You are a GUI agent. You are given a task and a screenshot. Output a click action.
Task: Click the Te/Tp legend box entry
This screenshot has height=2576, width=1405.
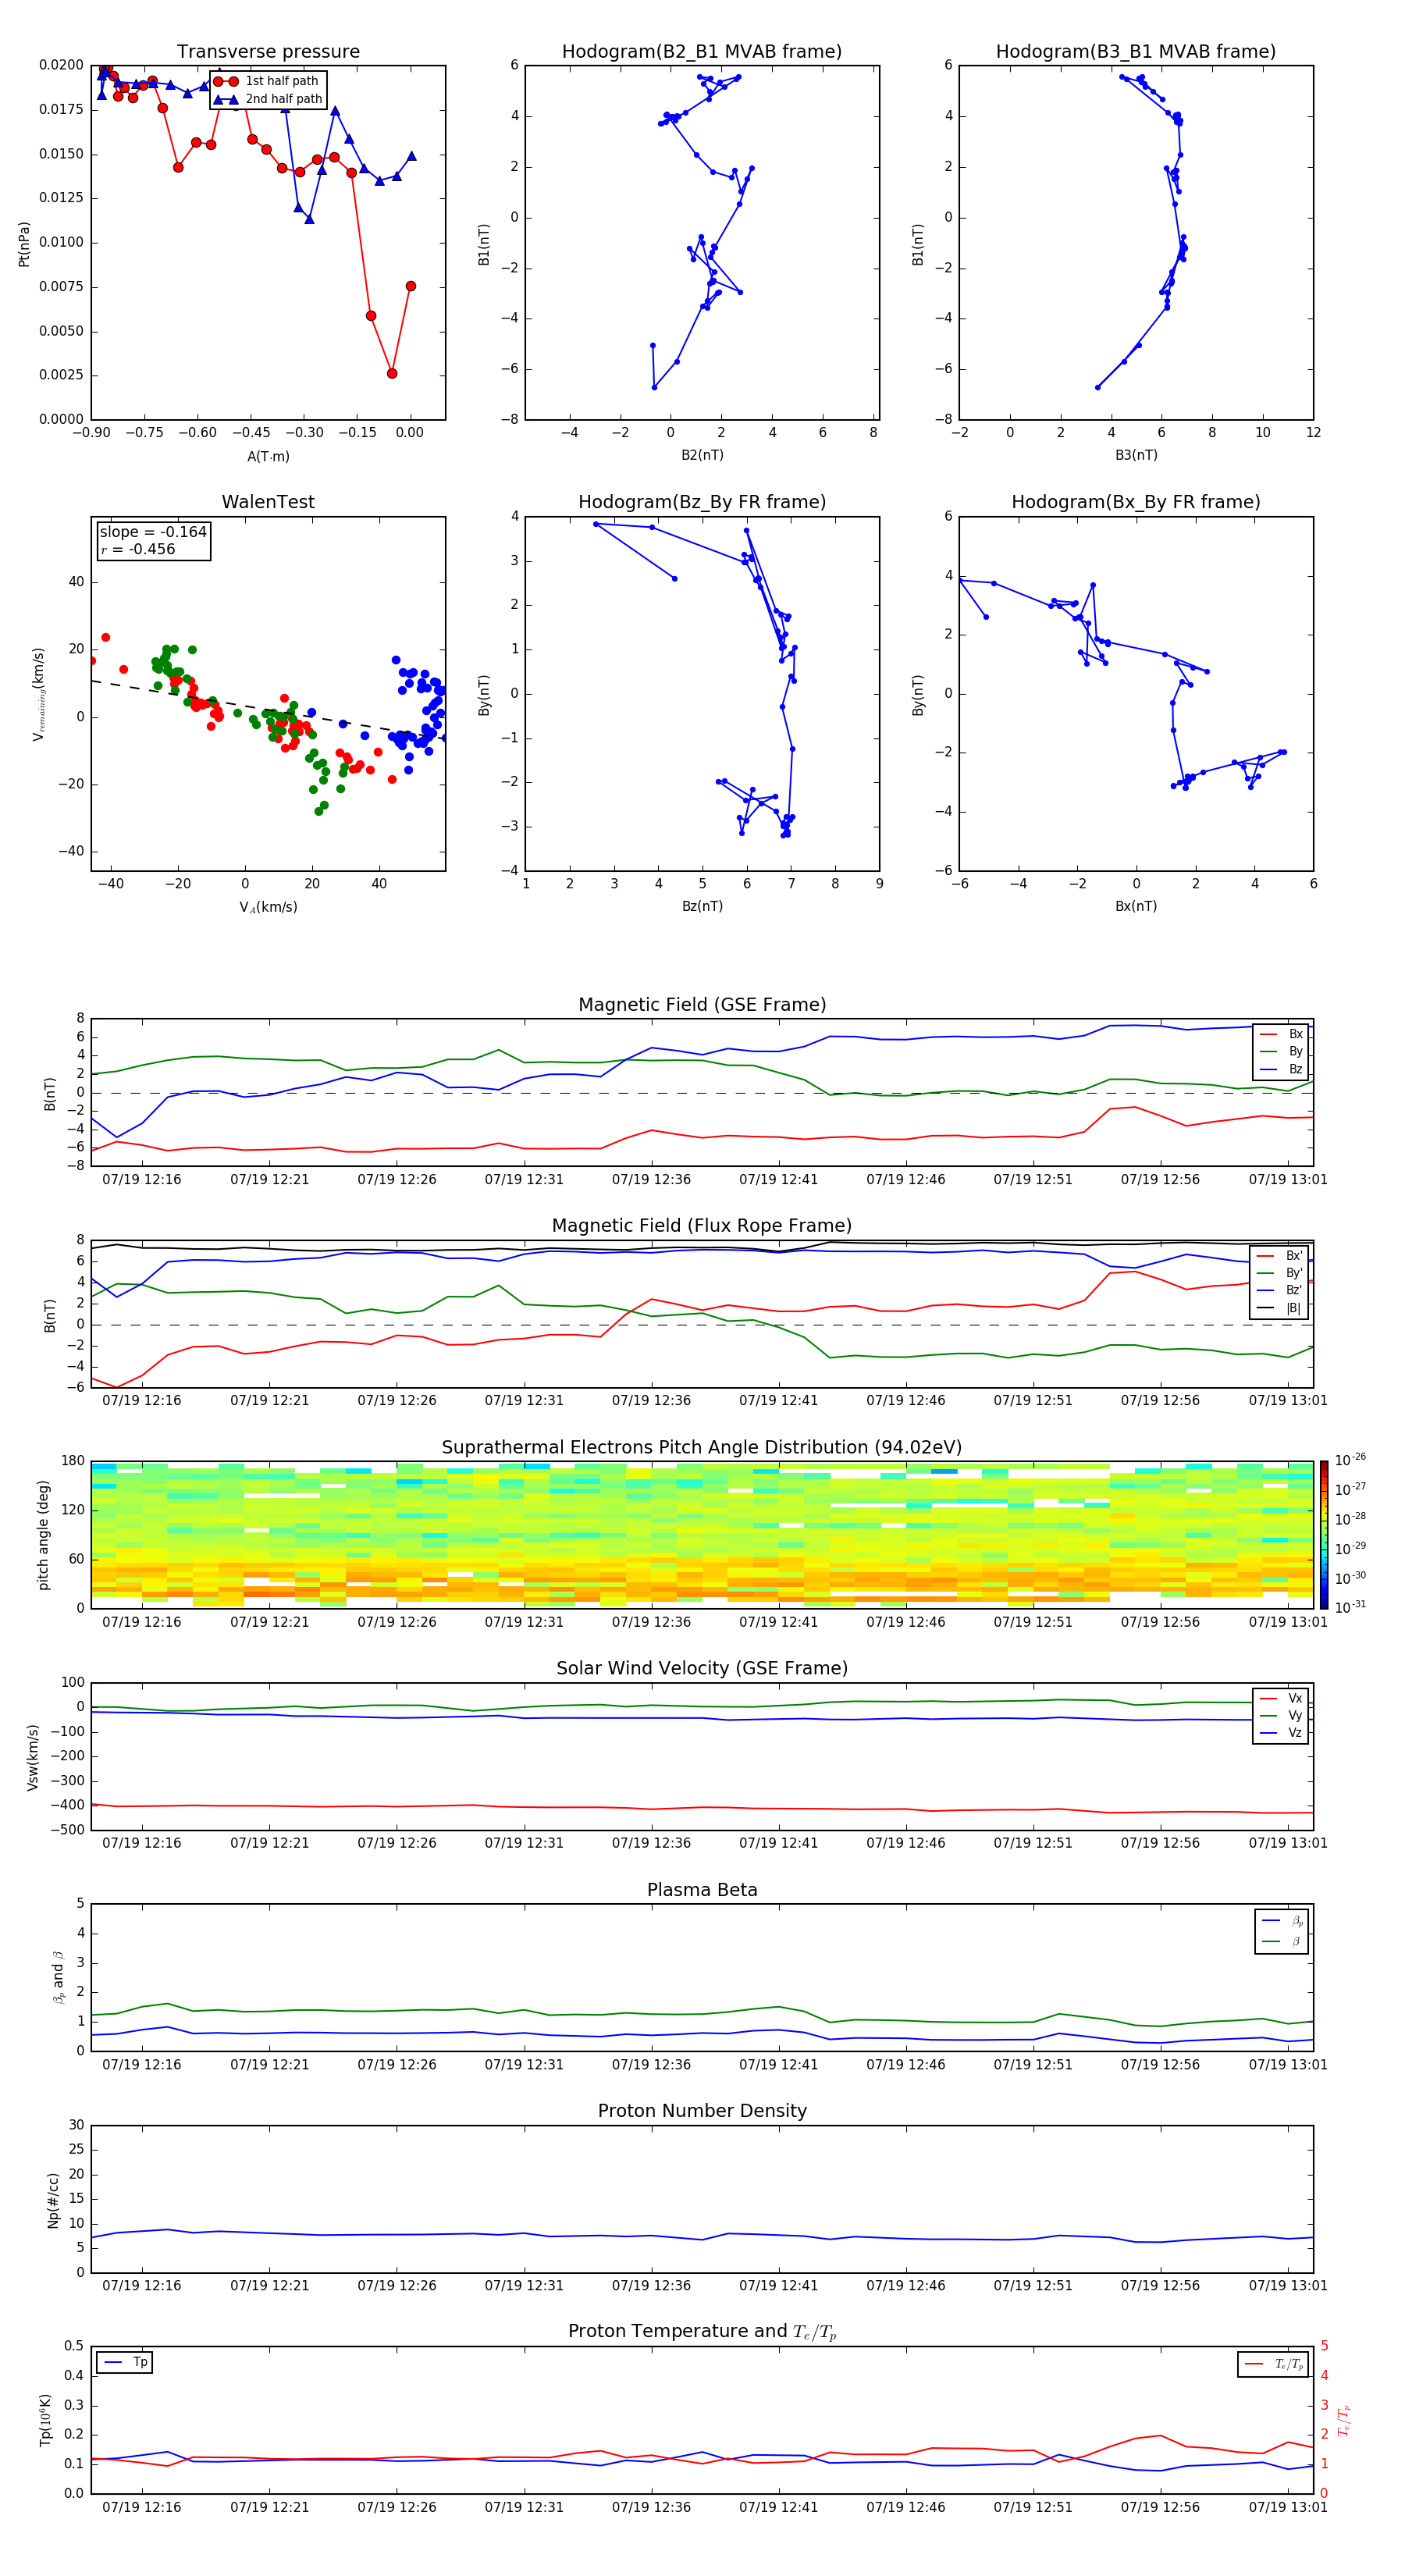[x=1273, y=2365]
